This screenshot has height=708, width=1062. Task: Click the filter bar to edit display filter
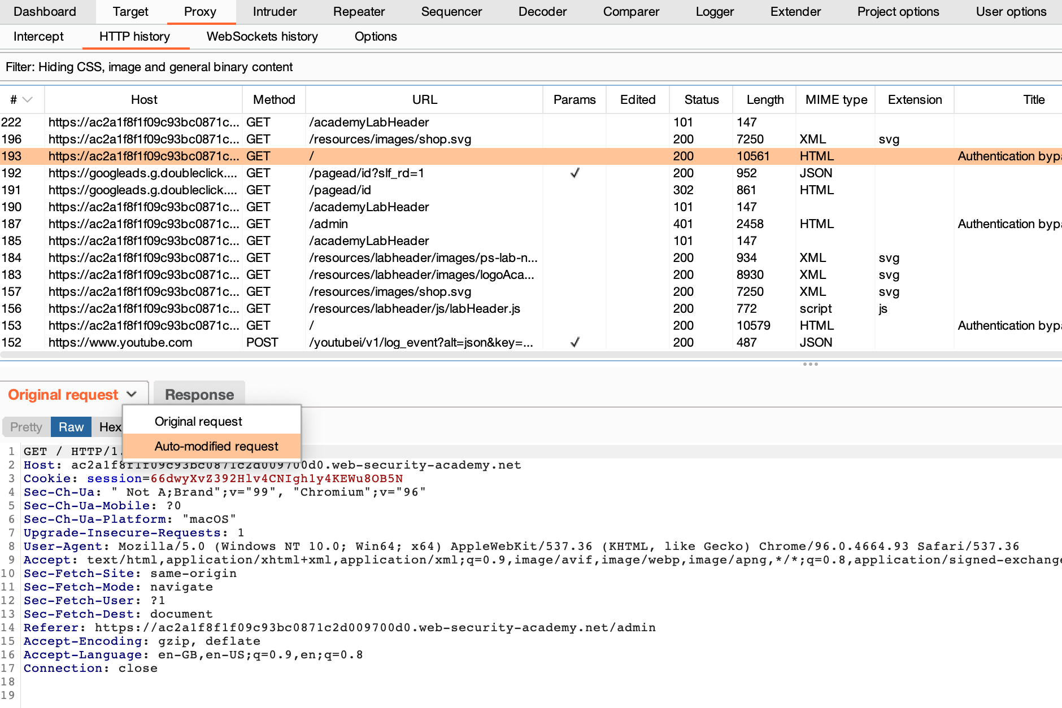(149, 67)
